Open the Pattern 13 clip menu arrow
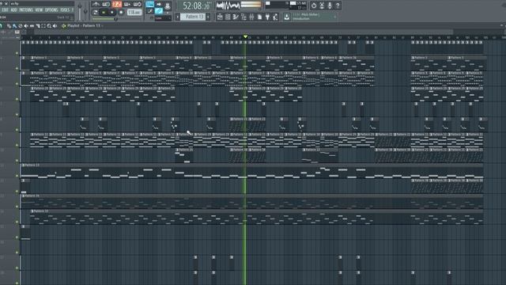 pyautogui.click(x=23, y=165)
